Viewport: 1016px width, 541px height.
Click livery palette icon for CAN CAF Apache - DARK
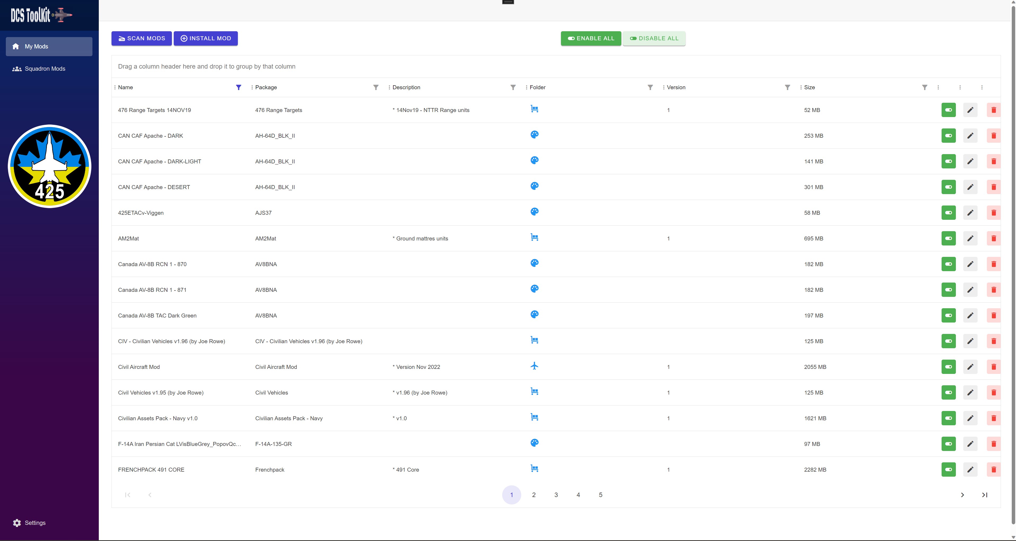[x=534, y=135]
